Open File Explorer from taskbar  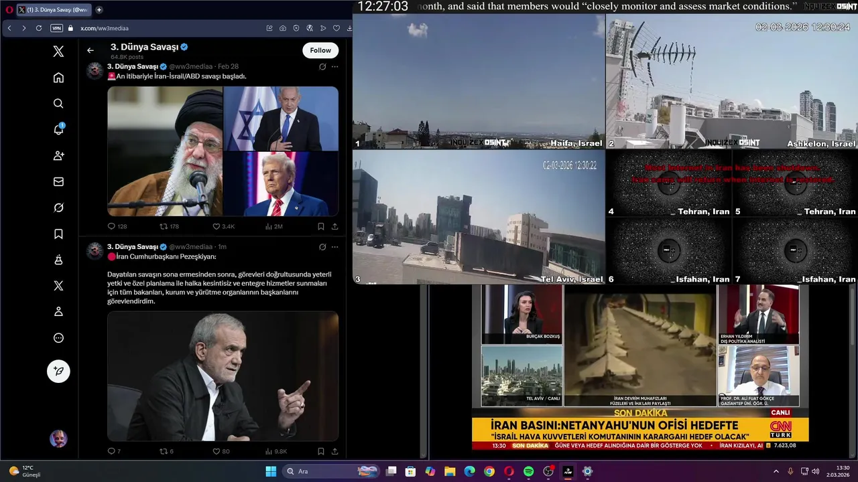450,471
